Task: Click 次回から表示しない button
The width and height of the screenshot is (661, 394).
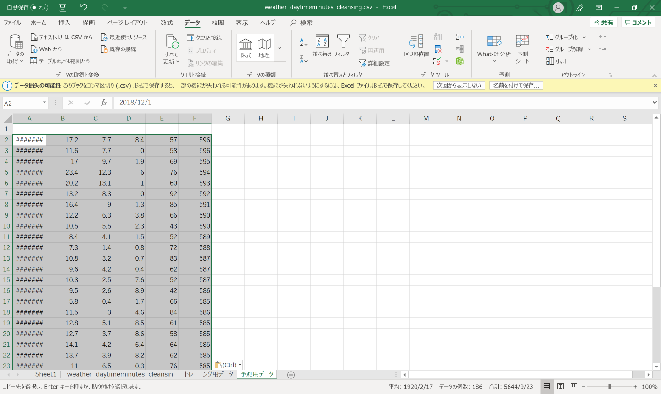Action: coord(459,85)
